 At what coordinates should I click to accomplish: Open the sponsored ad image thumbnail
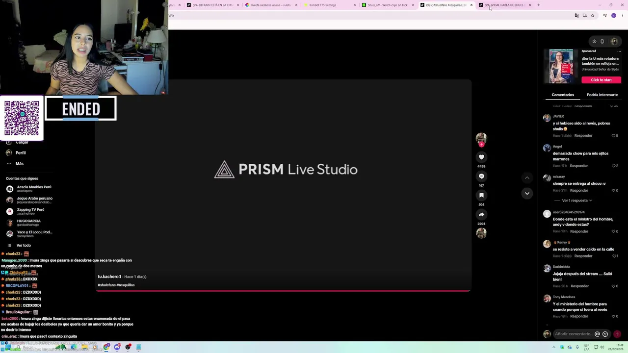(x=561, y=66)
